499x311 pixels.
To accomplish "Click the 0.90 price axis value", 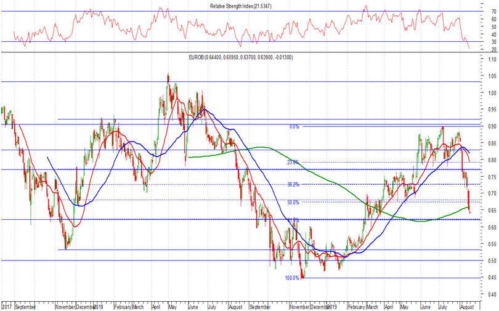I will 492,127.
